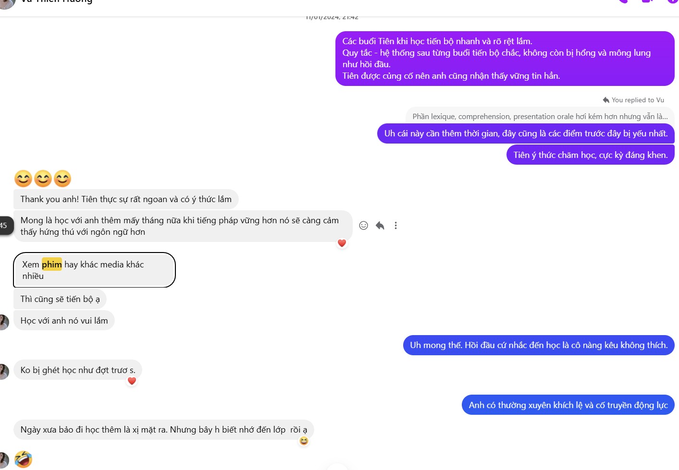Click the reply arrow next to 'Mong là học' message
Image resolution: width=679 pixels, height=470 pixels.
pyautogui.click(x=380, y=226)
